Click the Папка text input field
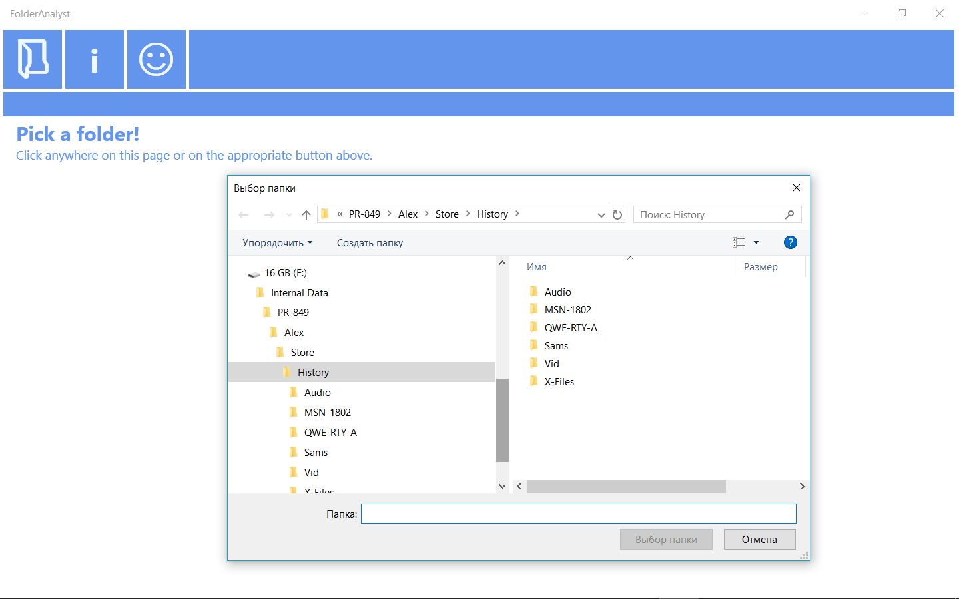Image resolution: width=959 pixels, height=599 pixels. click(579, 514)
